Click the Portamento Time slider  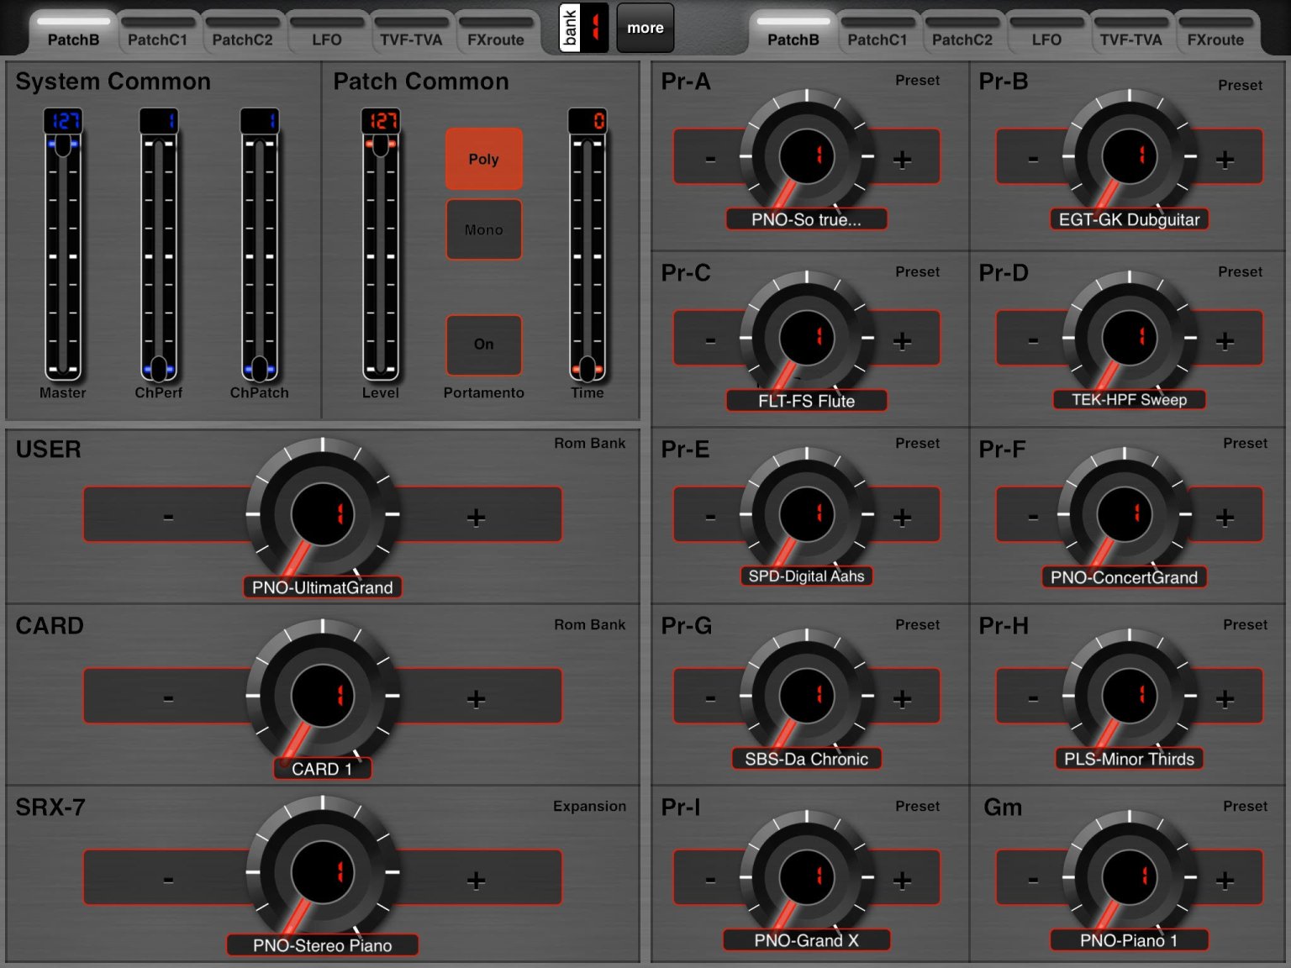pos(588,256)
